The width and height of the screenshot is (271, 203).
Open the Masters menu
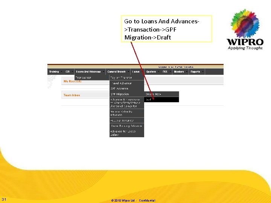179,72
